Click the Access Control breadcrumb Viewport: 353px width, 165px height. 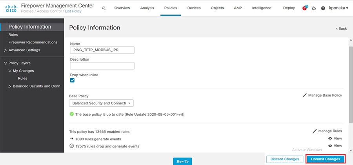click(49, 11)
